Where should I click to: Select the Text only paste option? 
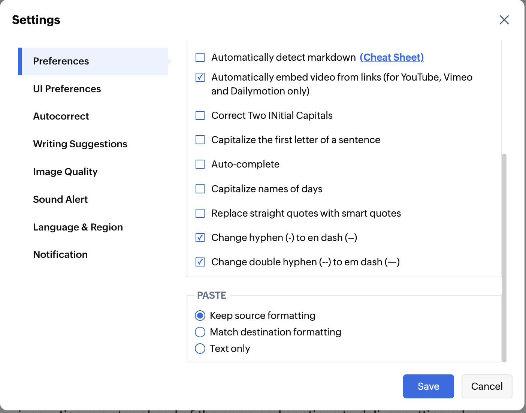[200, 349]
